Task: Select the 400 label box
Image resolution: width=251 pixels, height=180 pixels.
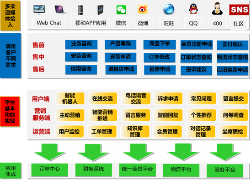Action: tap(217, 23)
